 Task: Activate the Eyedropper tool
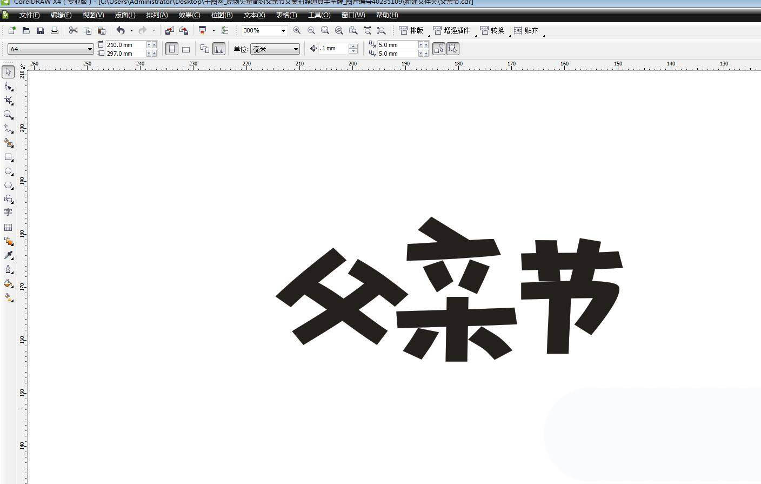(x=8, y=255)
